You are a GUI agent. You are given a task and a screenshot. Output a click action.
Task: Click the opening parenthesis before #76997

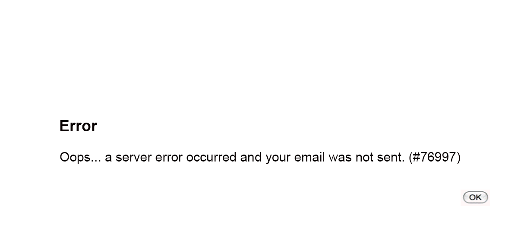tap(411, 158)
